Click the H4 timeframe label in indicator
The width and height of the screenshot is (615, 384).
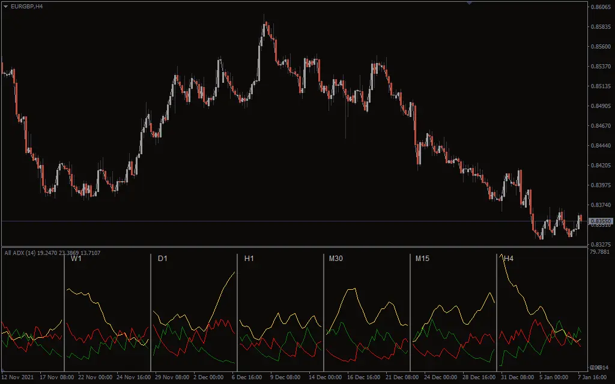tap(509, 259)
